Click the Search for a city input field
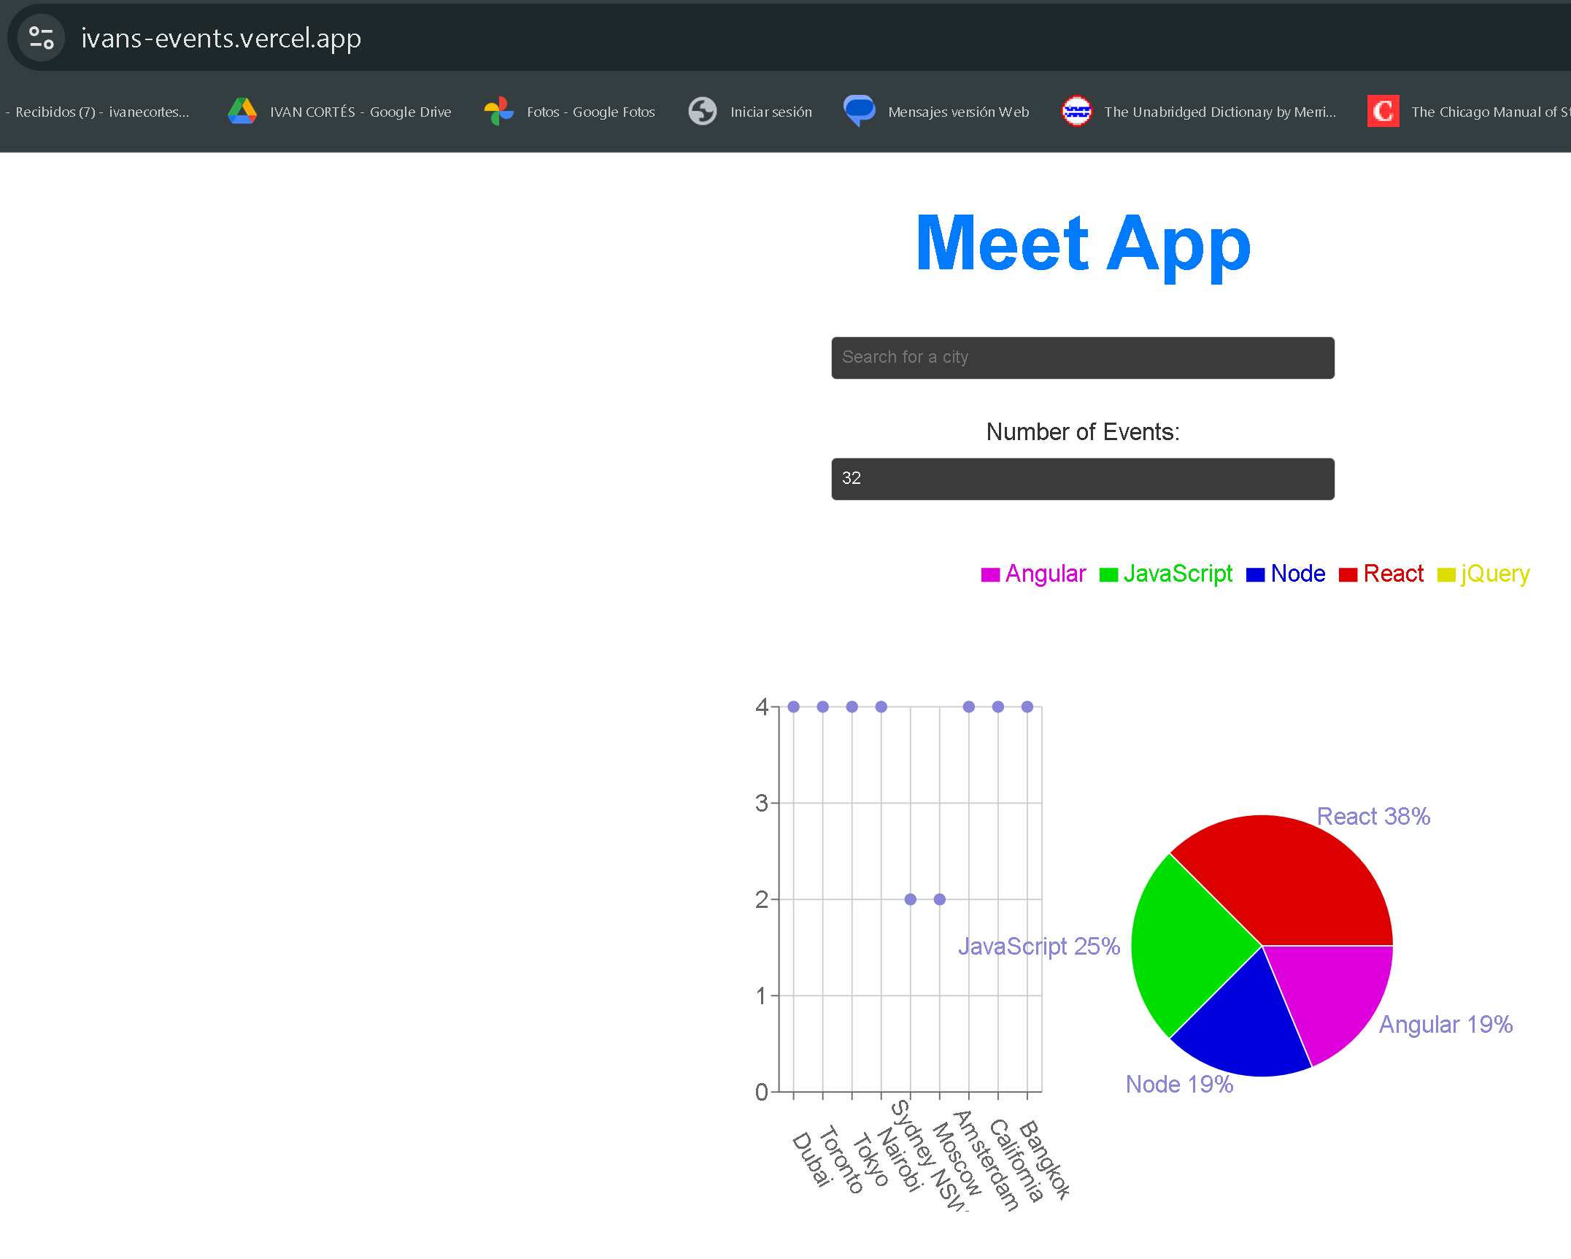The width and height of the screenshot is (1571, 1259). click(x=1082, y=358)
